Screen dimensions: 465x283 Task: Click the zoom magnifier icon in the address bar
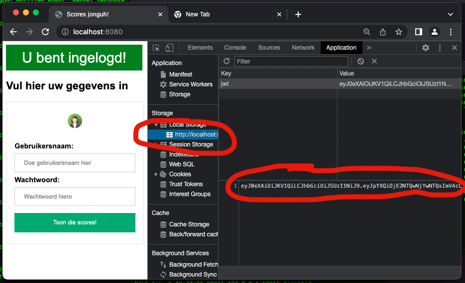point(367,32)
